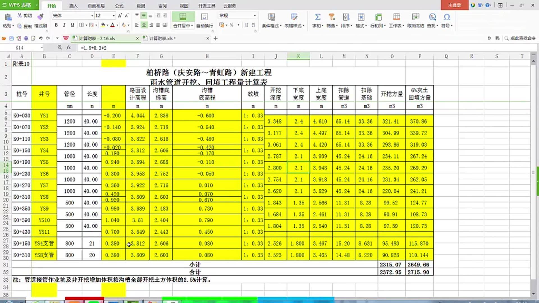Click the formula bar showing =1.5+0.3*2
The width and height of the screenshot is (539, 303).
307,48
